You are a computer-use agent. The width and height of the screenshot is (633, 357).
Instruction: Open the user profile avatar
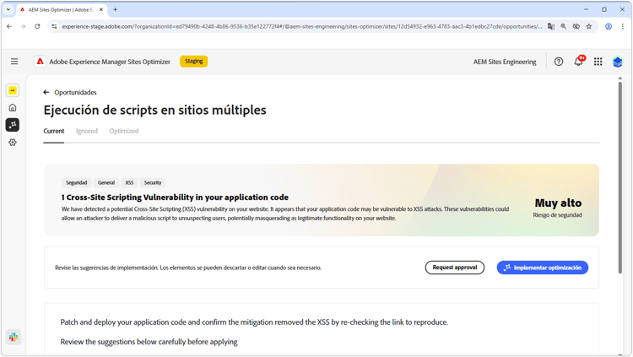pyautogui.click(x=617, y=62)
